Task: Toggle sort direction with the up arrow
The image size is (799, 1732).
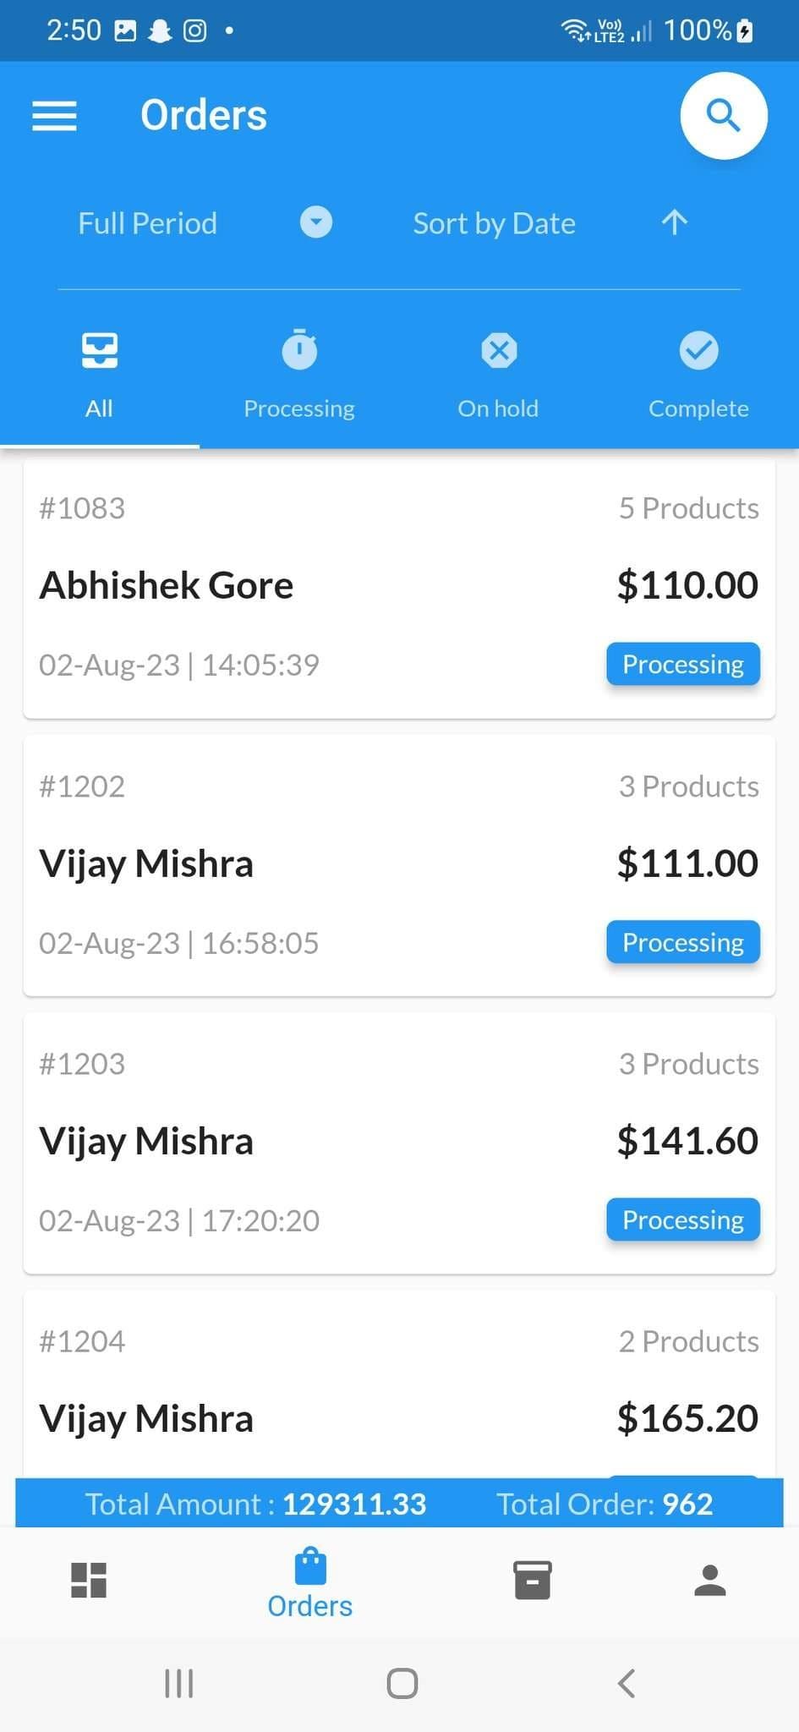Action: 674,223
